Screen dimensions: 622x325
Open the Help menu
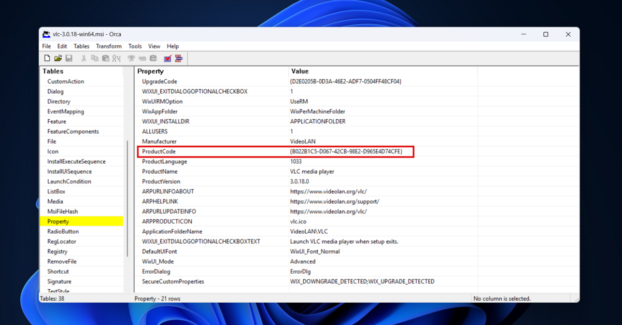point(173,46)
